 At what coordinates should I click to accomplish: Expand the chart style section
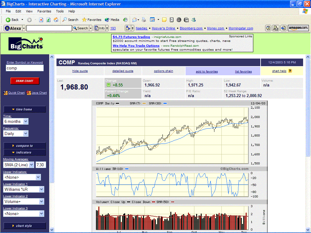25,226
